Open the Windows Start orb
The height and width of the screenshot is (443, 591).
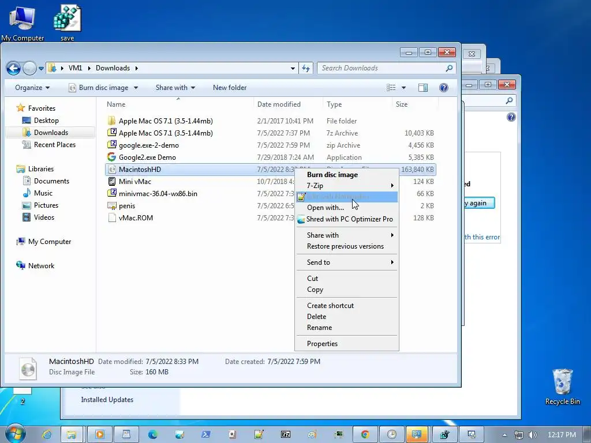(x=15, y=434)
